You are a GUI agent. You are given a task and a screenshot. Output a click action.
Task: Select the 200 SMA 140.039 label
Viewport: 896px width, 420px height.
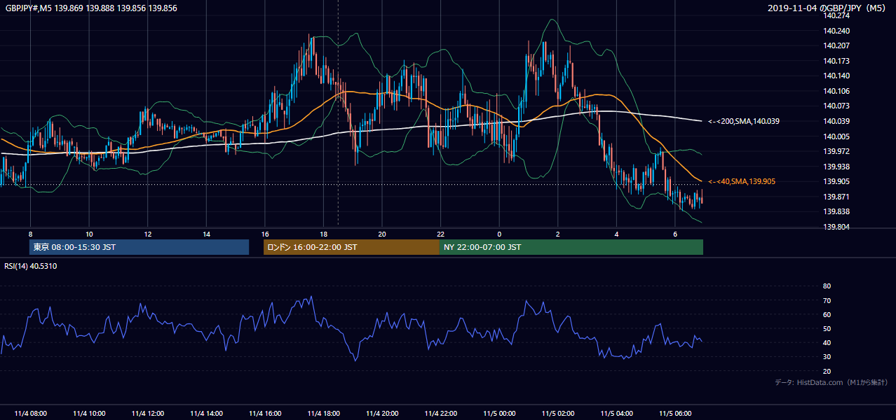pos(744,121)
